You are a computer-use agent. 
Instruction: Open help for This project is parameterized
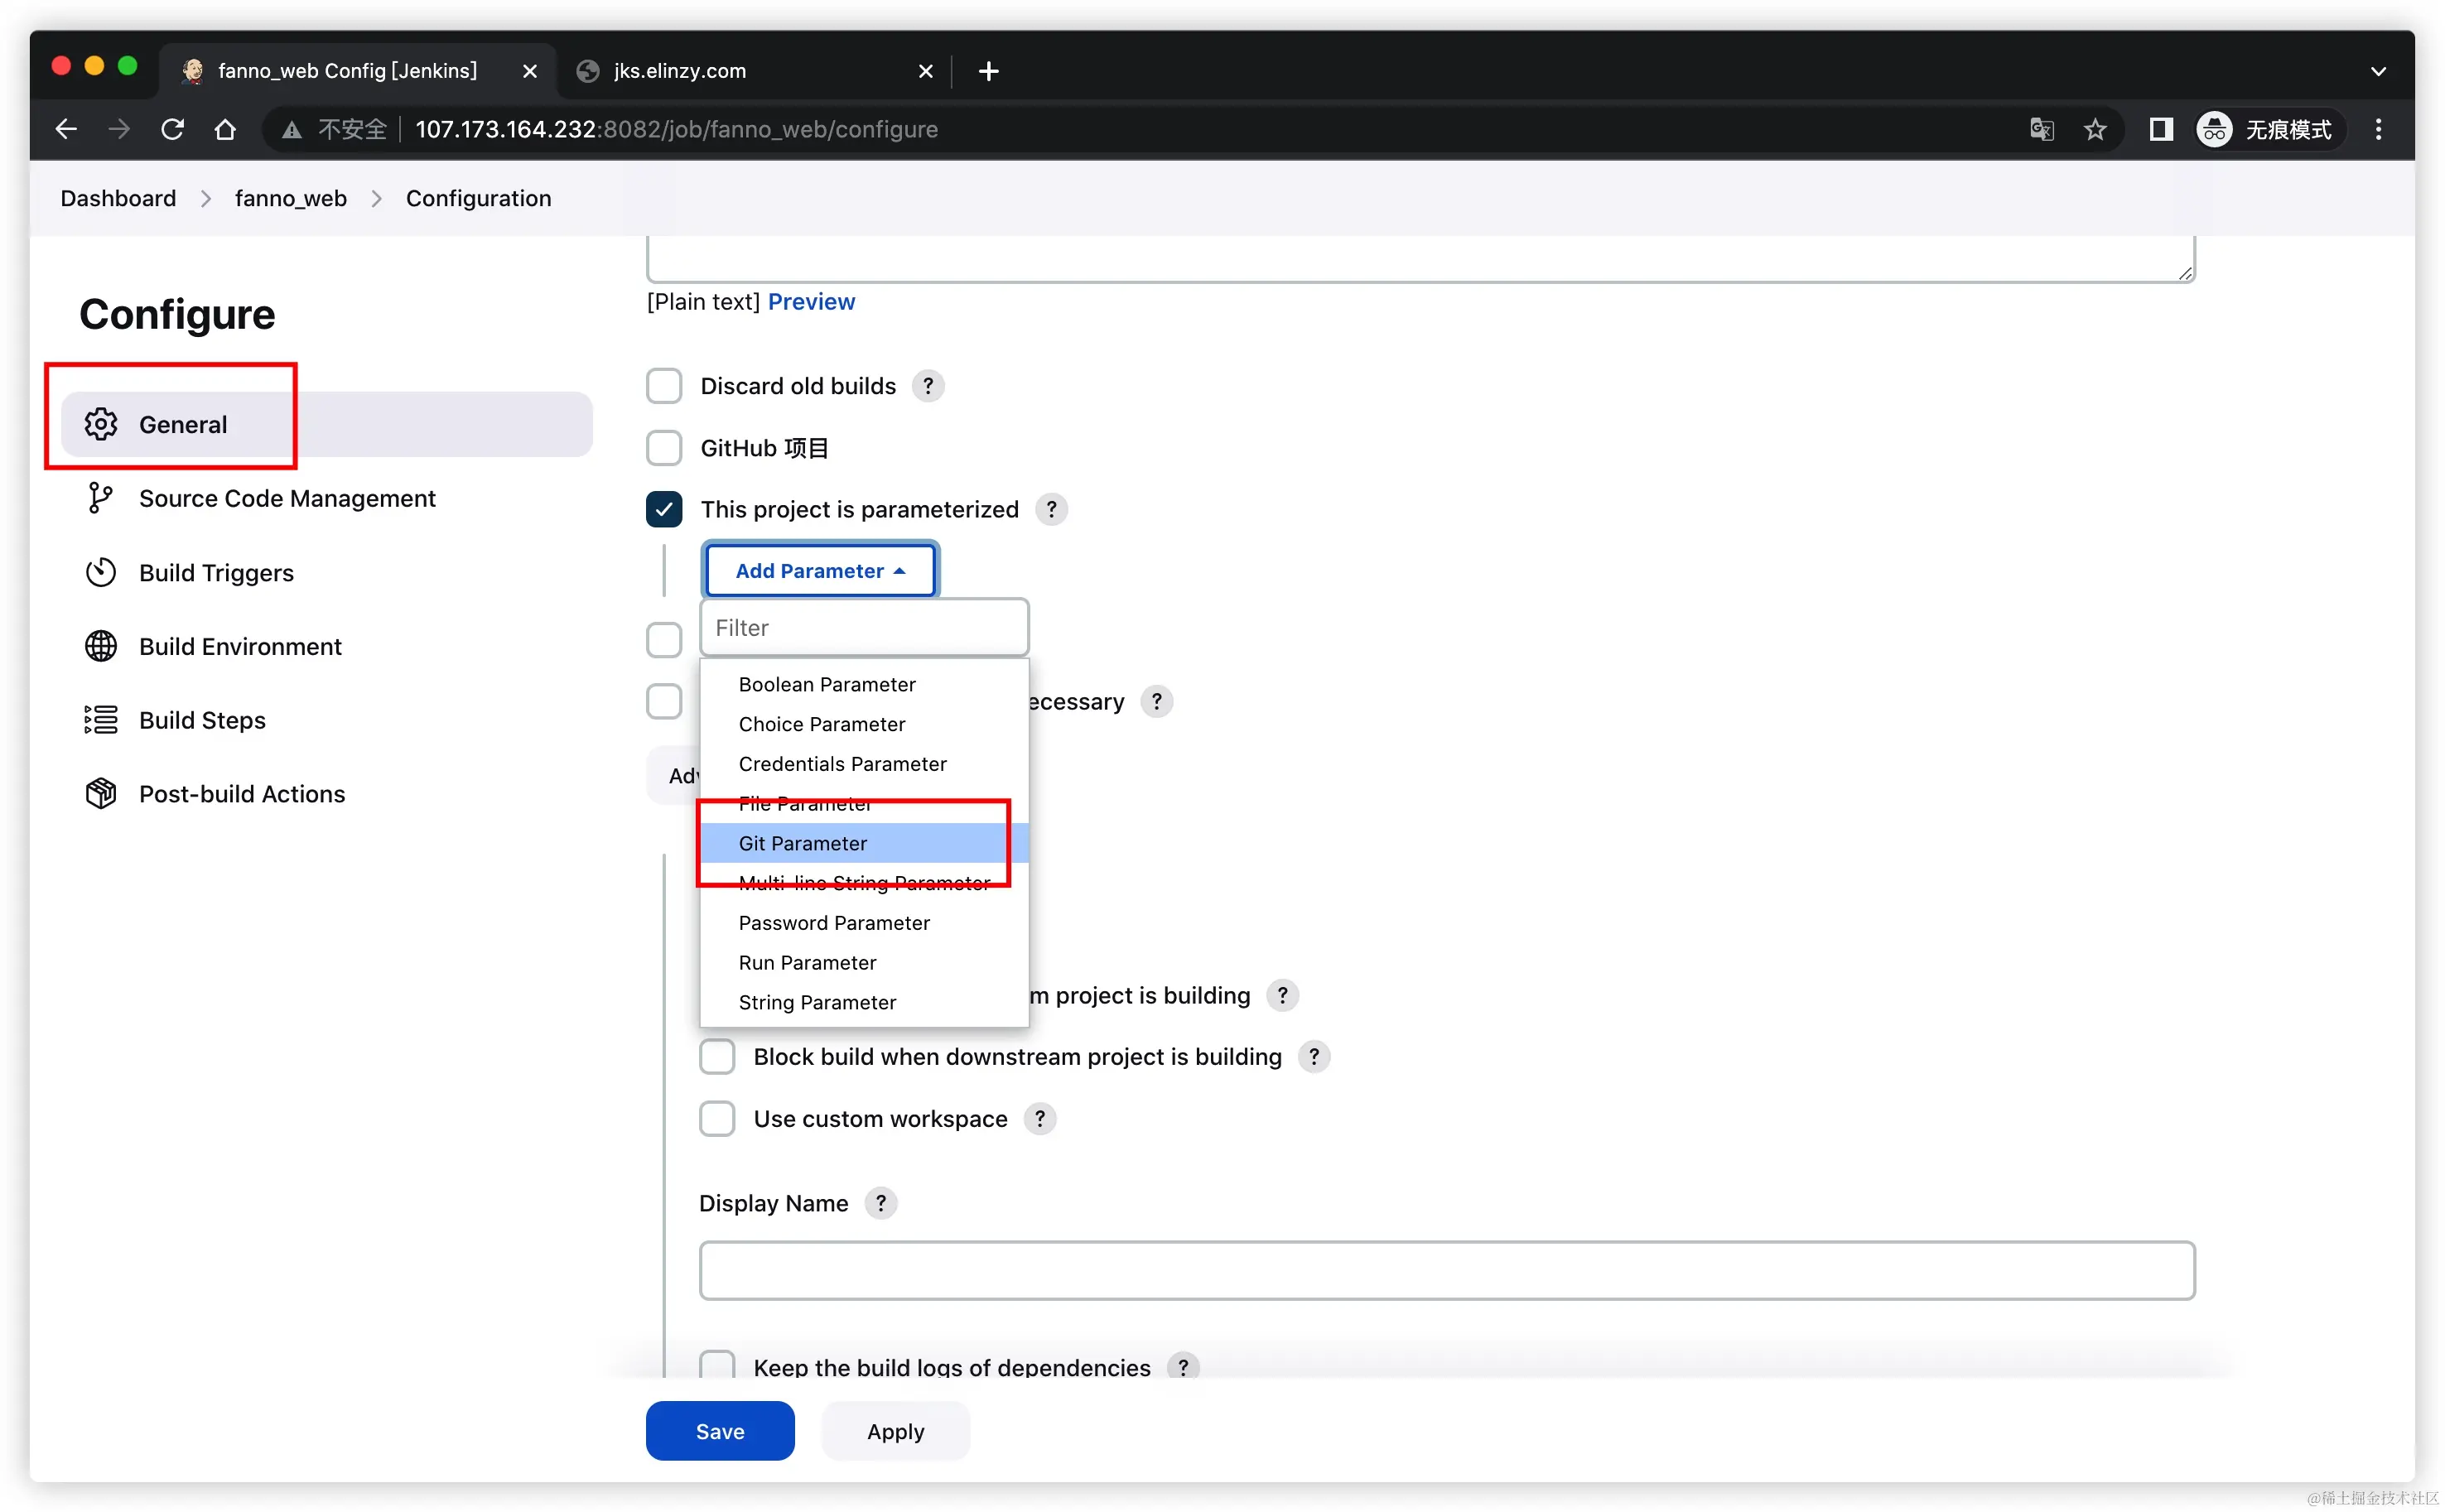click(1051, 509)
